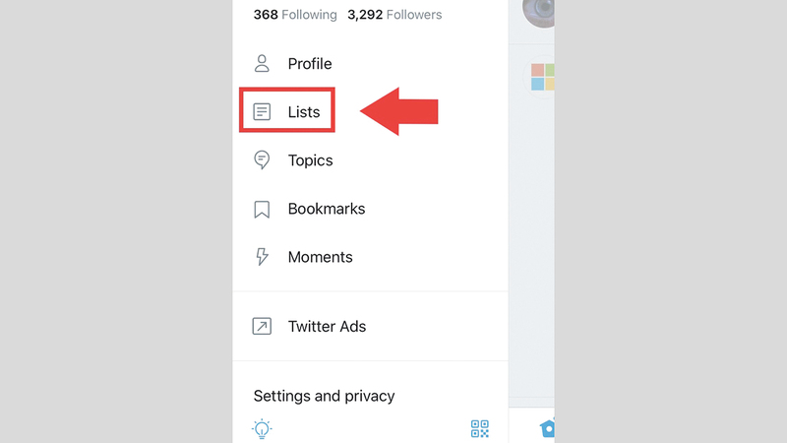View the 368 Following list
Screen dimensions: 787x443
[295, 15]
